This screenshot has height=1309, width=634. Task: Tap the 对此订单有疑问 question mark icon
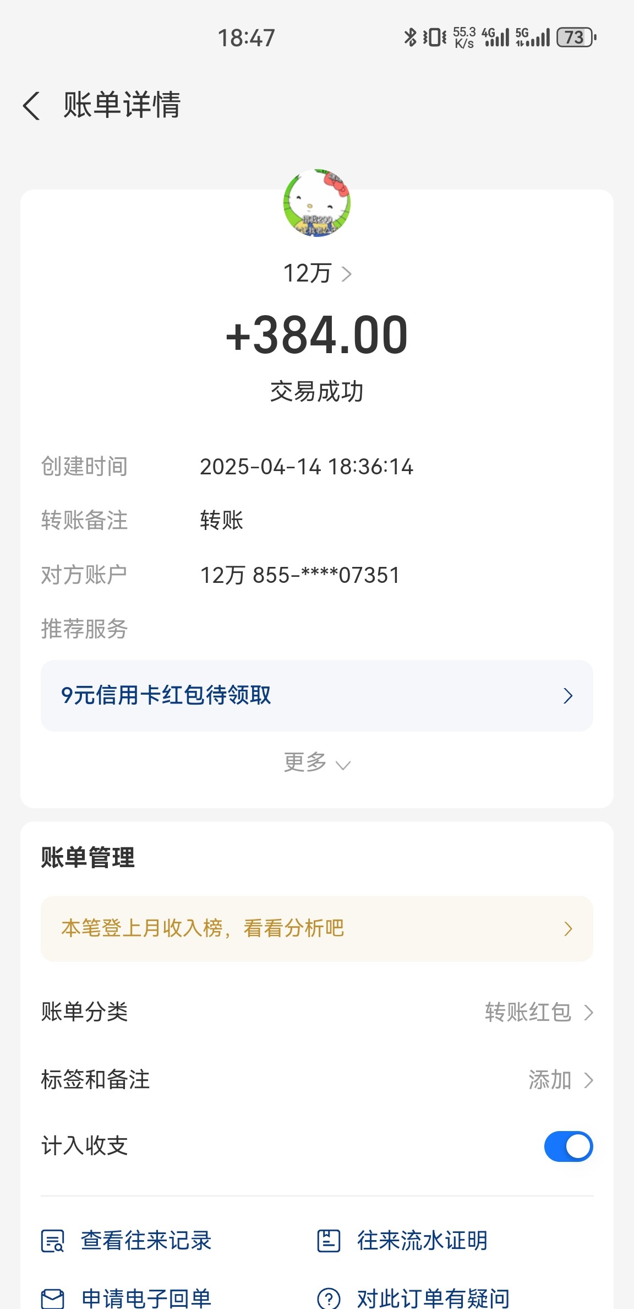329,1298
